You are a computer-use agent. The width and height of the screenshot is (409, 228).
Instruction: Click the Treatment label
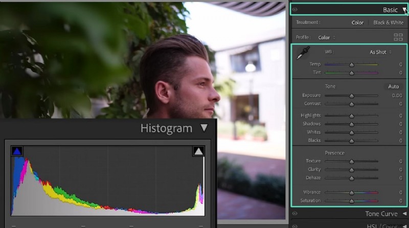307,22
